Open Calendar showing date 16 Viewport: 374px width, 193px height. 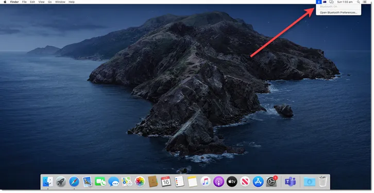(166, 182)
